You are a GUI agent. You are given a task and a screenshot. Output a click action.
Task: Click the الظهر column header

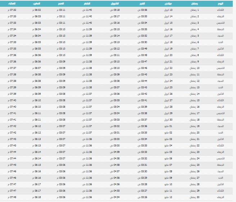pos(87,4)
